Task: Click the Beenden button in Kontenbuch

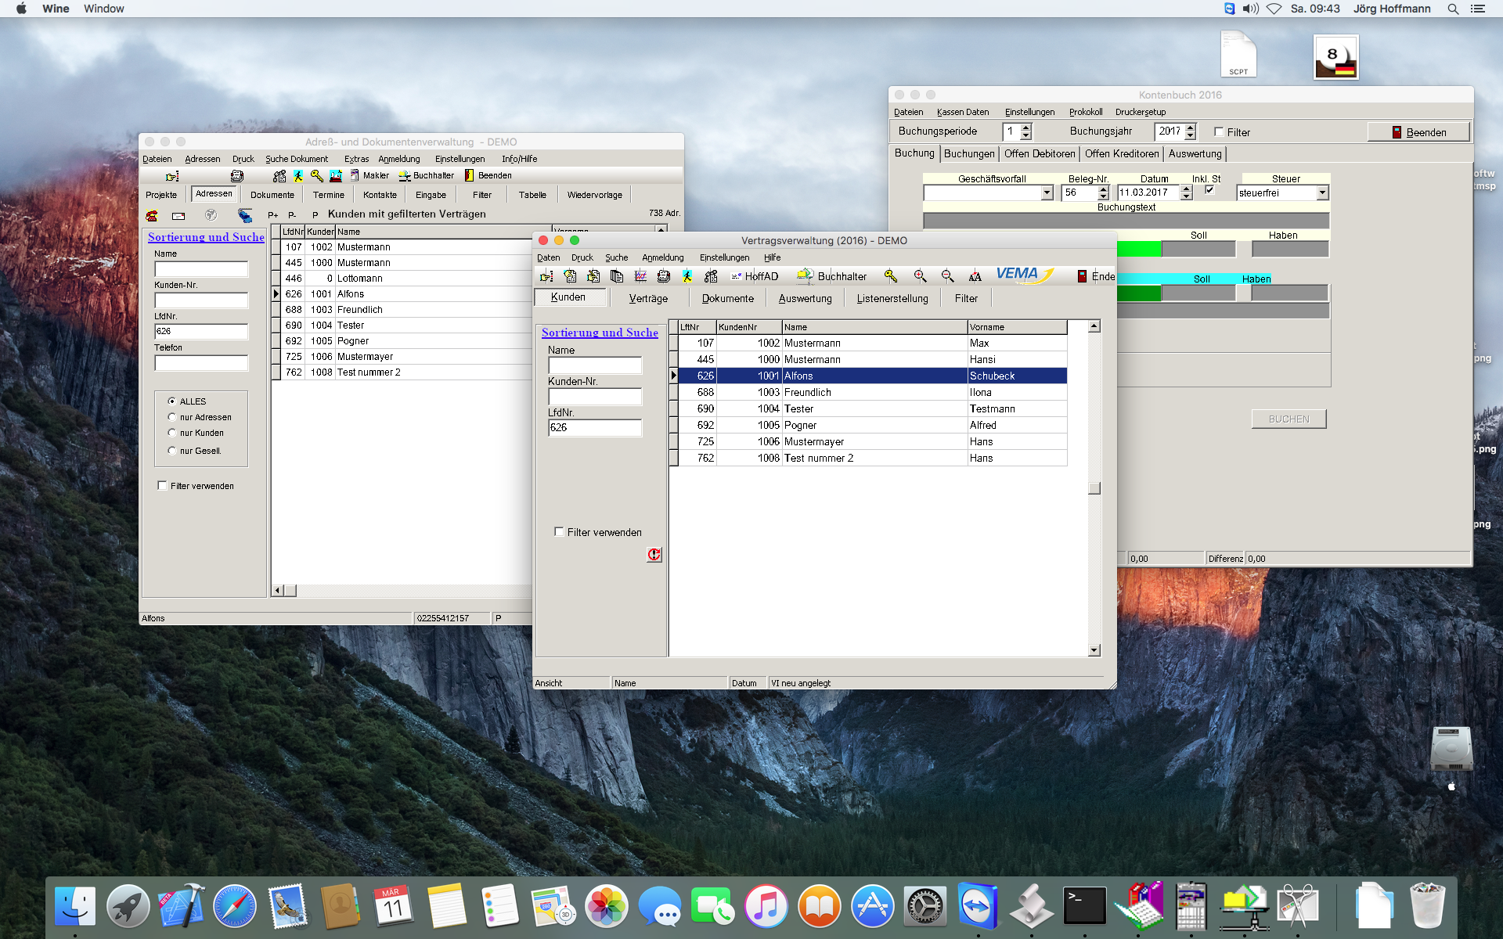Action: (x=1418, y=132)
